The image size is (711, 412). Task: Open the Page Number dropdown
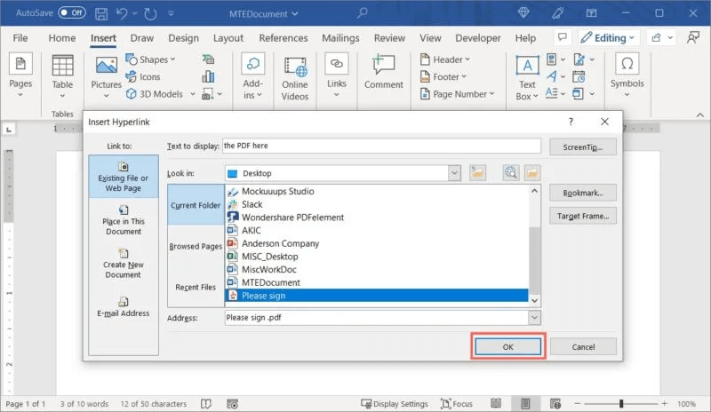click(457, 94)
